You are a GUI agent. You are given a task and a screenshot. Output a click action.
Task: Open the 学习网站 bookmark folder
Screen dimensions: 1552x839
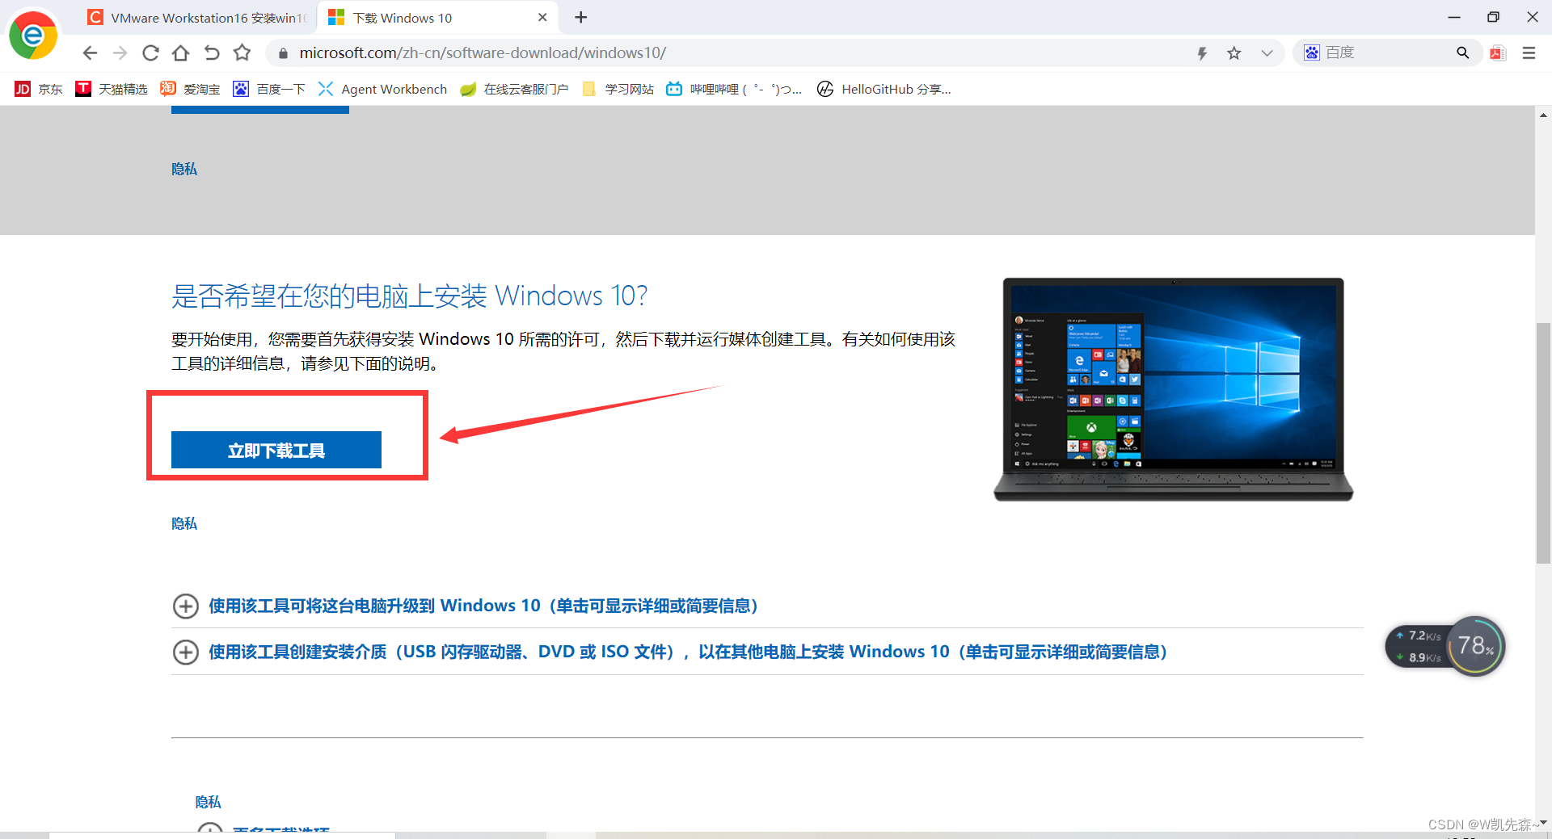pos(618,89)
